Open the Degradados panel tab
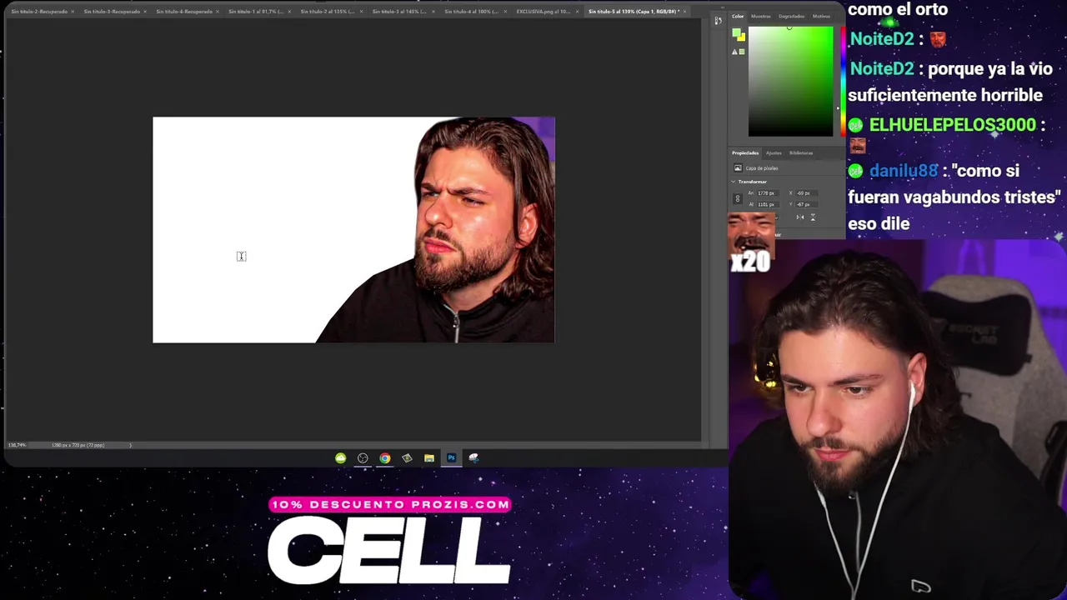Viewport: 1067px width, 600px height. (792, 16)
